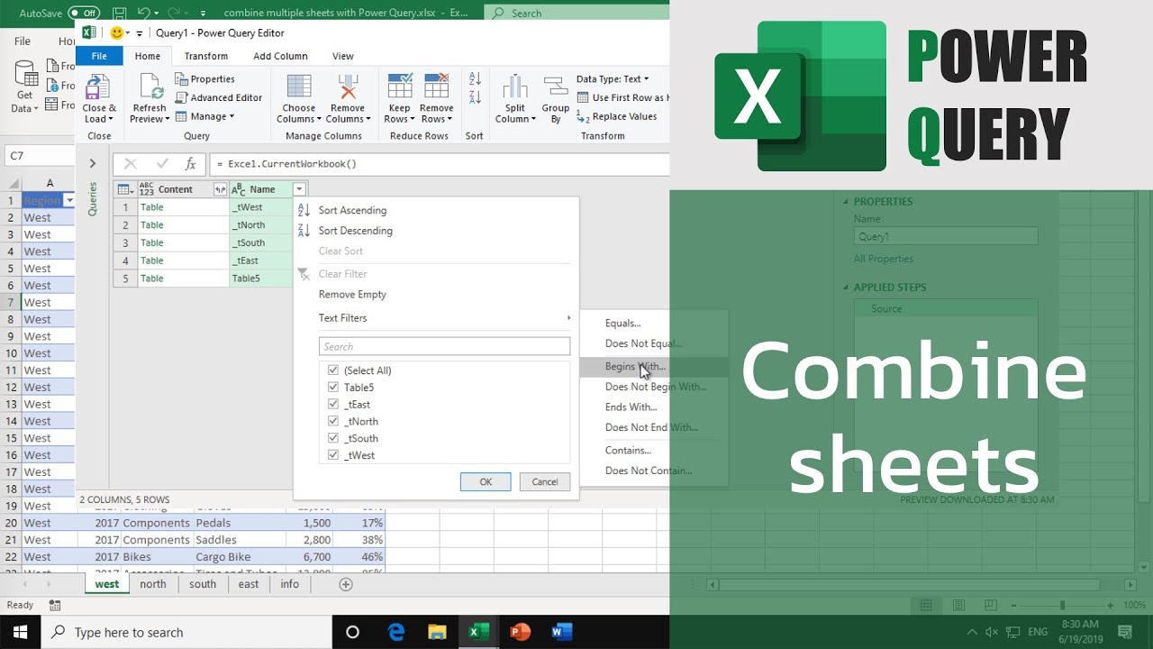Open PowerPoint from the taskbar
This screenshot has width=1153, height=649.
[x=521, y=632]
